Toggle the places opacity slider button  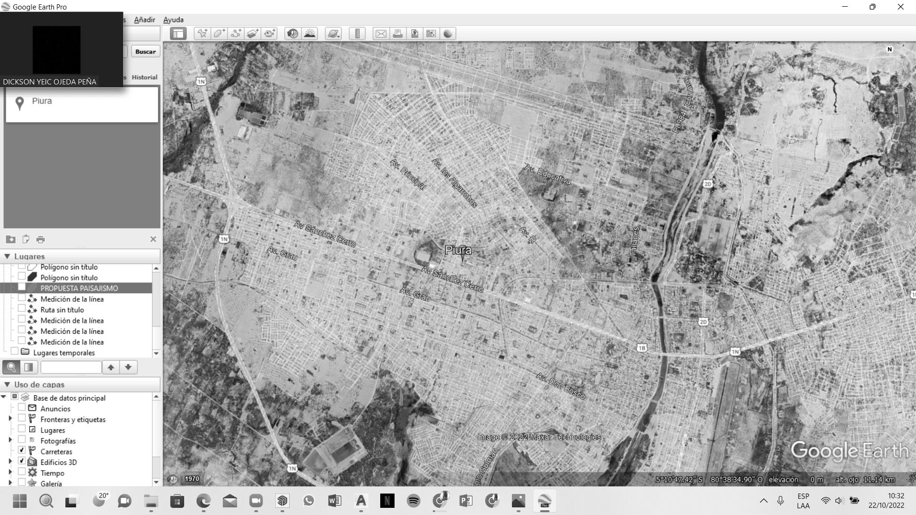pos(29,367)
